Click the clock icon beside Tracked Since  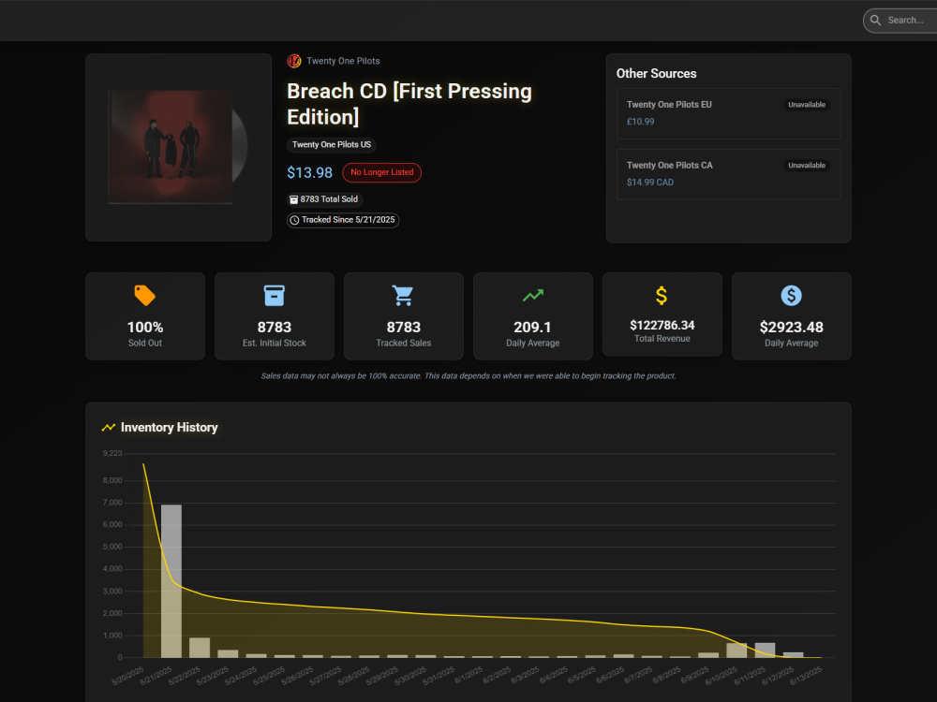294,220
